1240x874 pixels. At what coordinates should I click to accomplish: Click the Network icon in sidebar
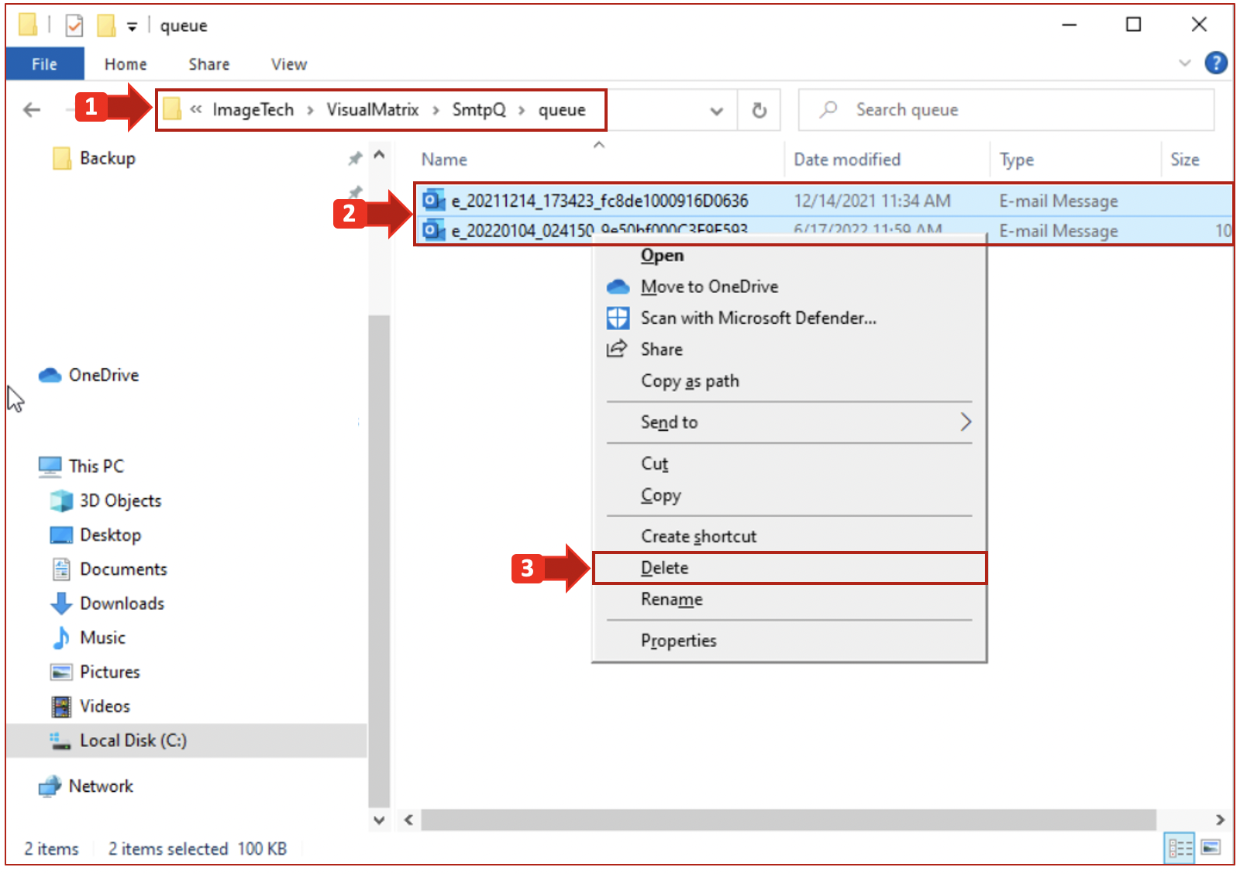(x=50, y=786)
